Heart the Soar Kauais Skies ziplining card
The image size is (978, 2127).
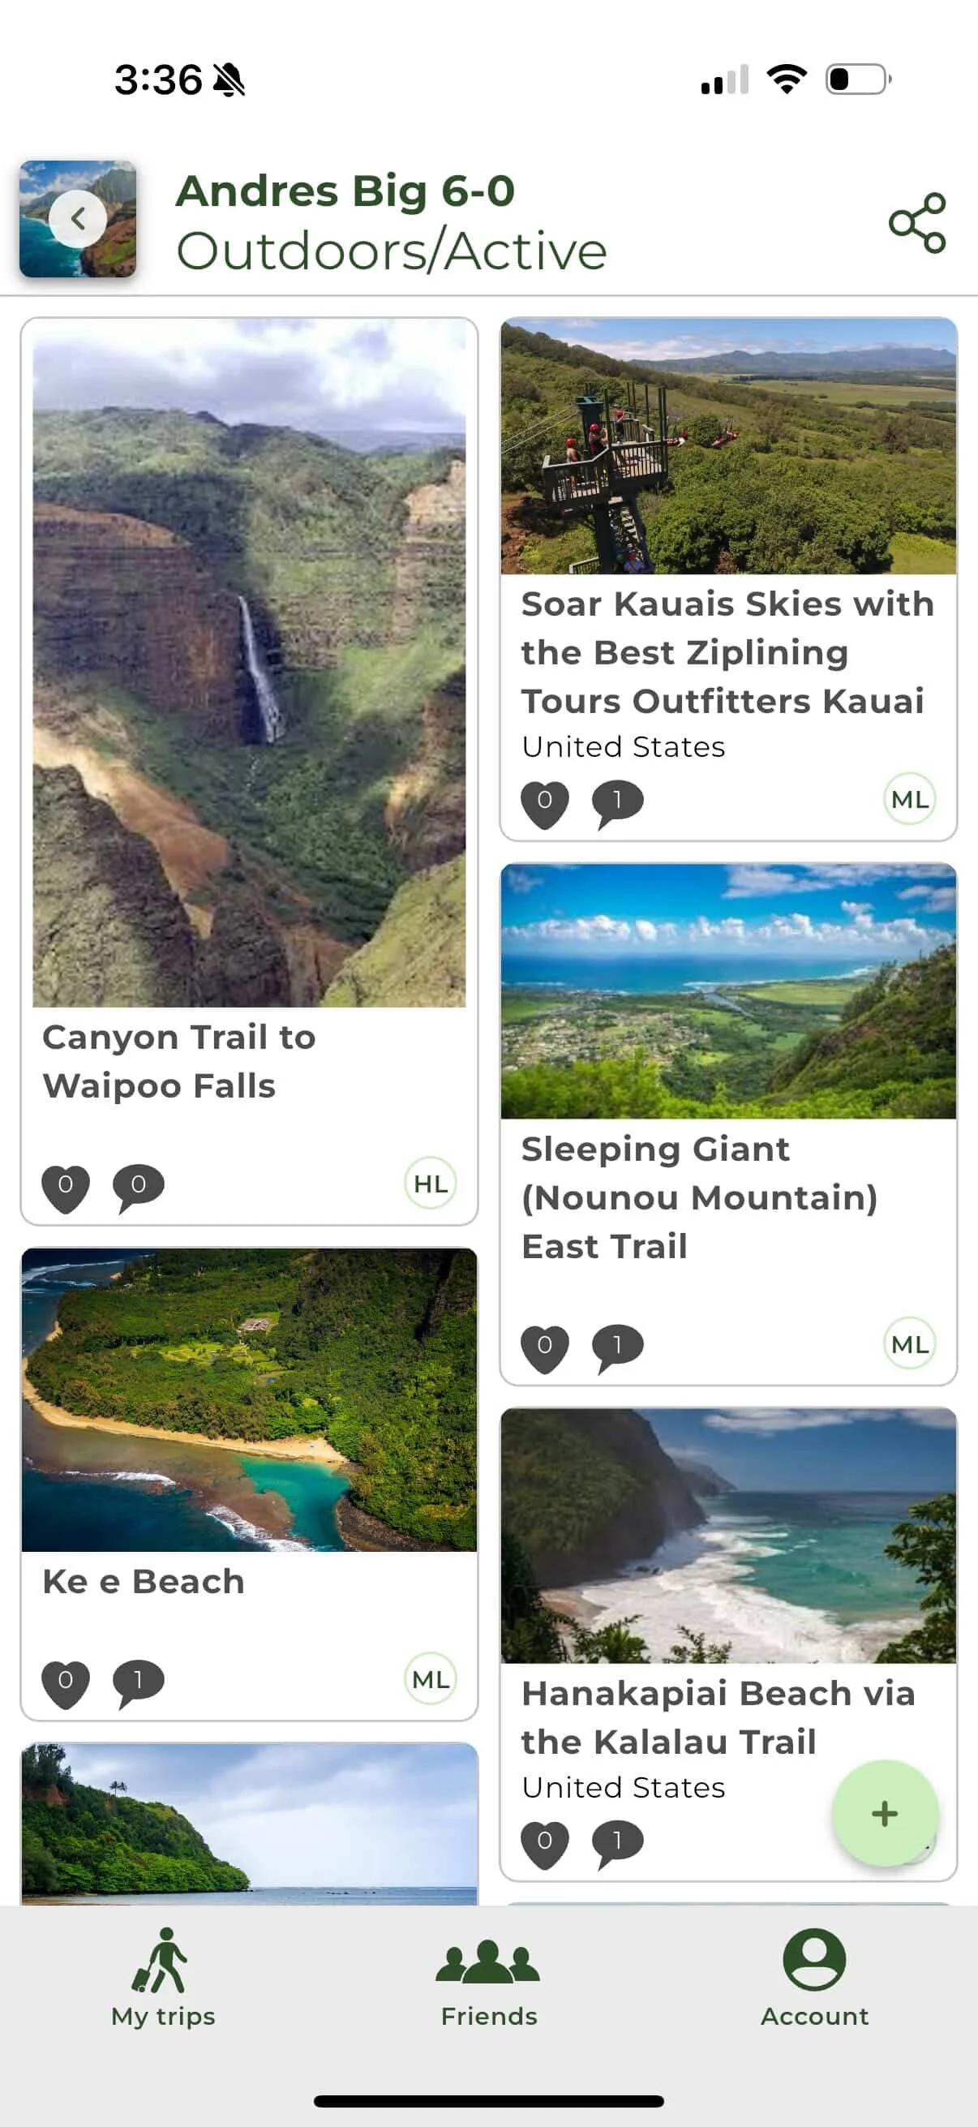[545, 802]
